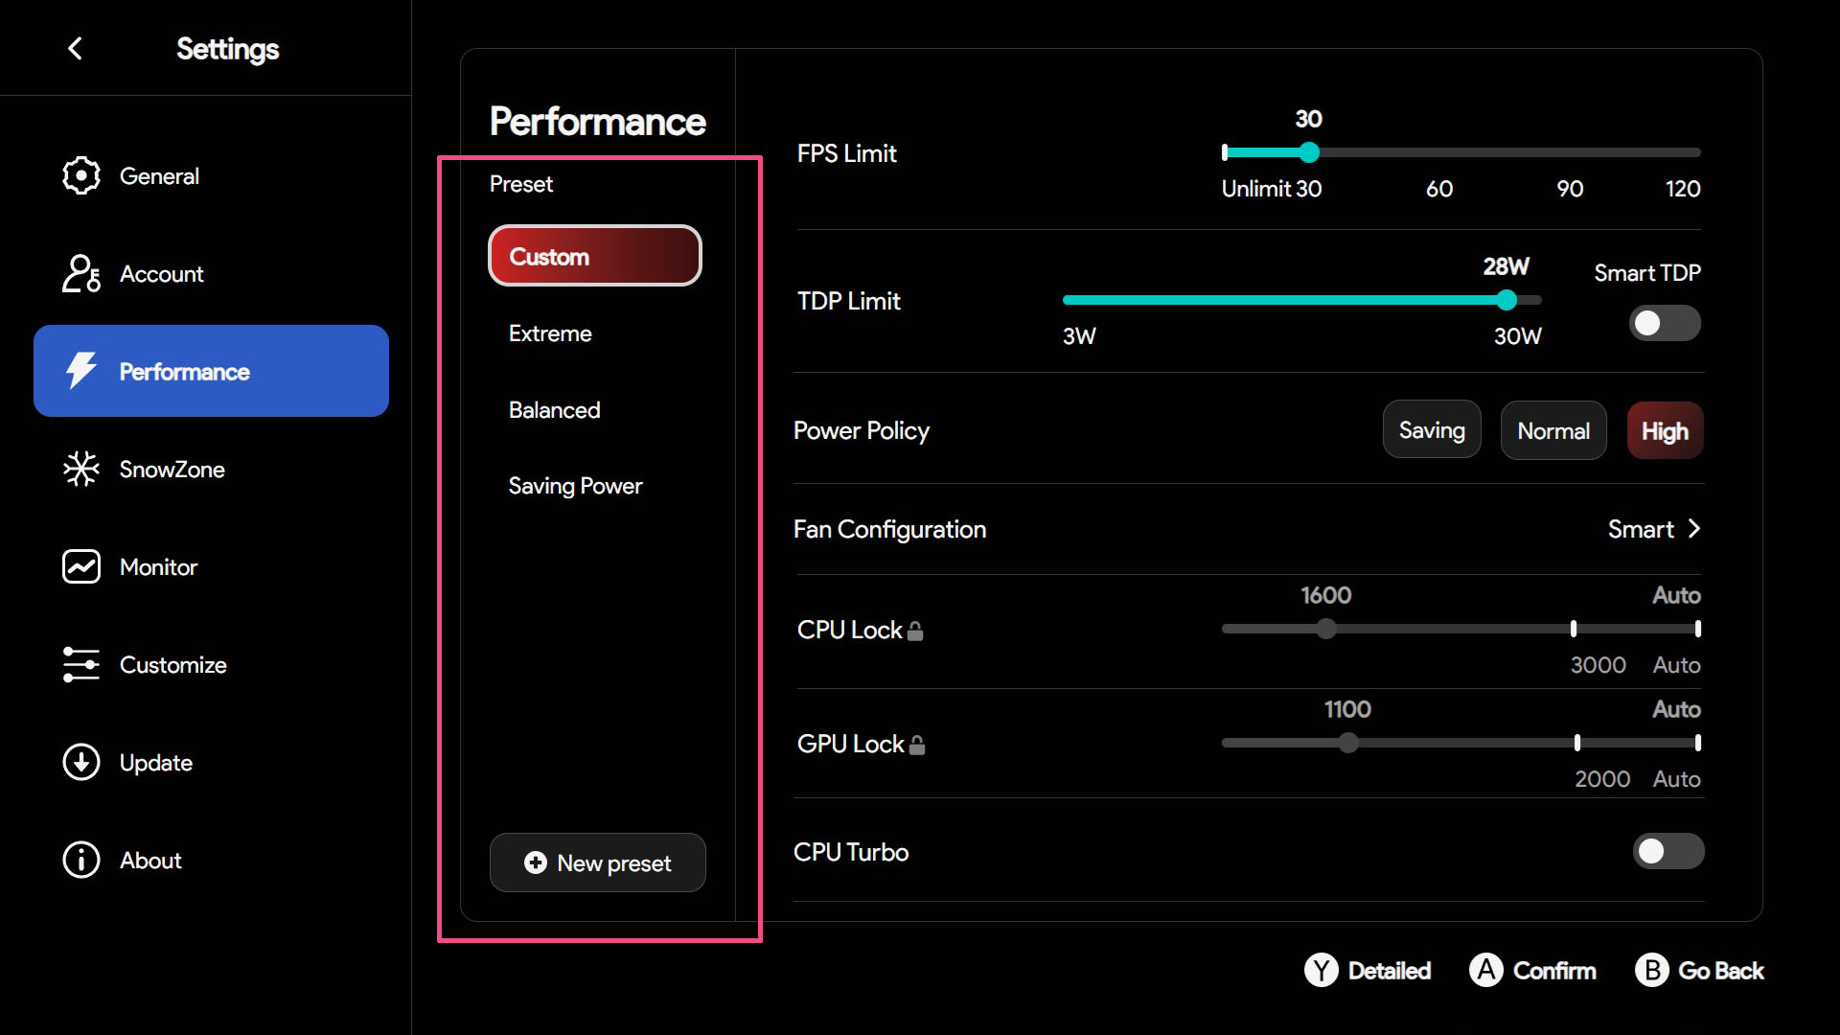1840x1035 pixels.
Task: Create a New preset
Action: (x=598, y=862)
